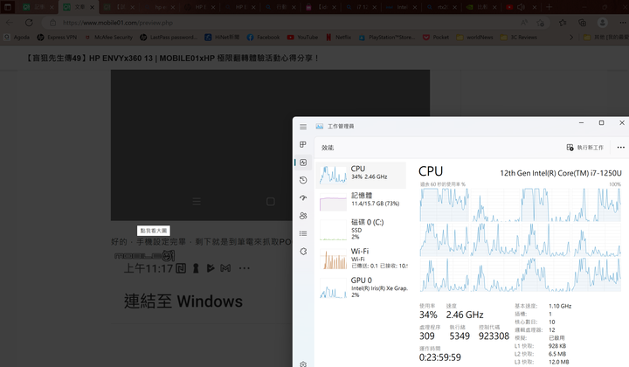629x367 pixels.
Task: Open browser profile avatar
Action: (602, 23)
